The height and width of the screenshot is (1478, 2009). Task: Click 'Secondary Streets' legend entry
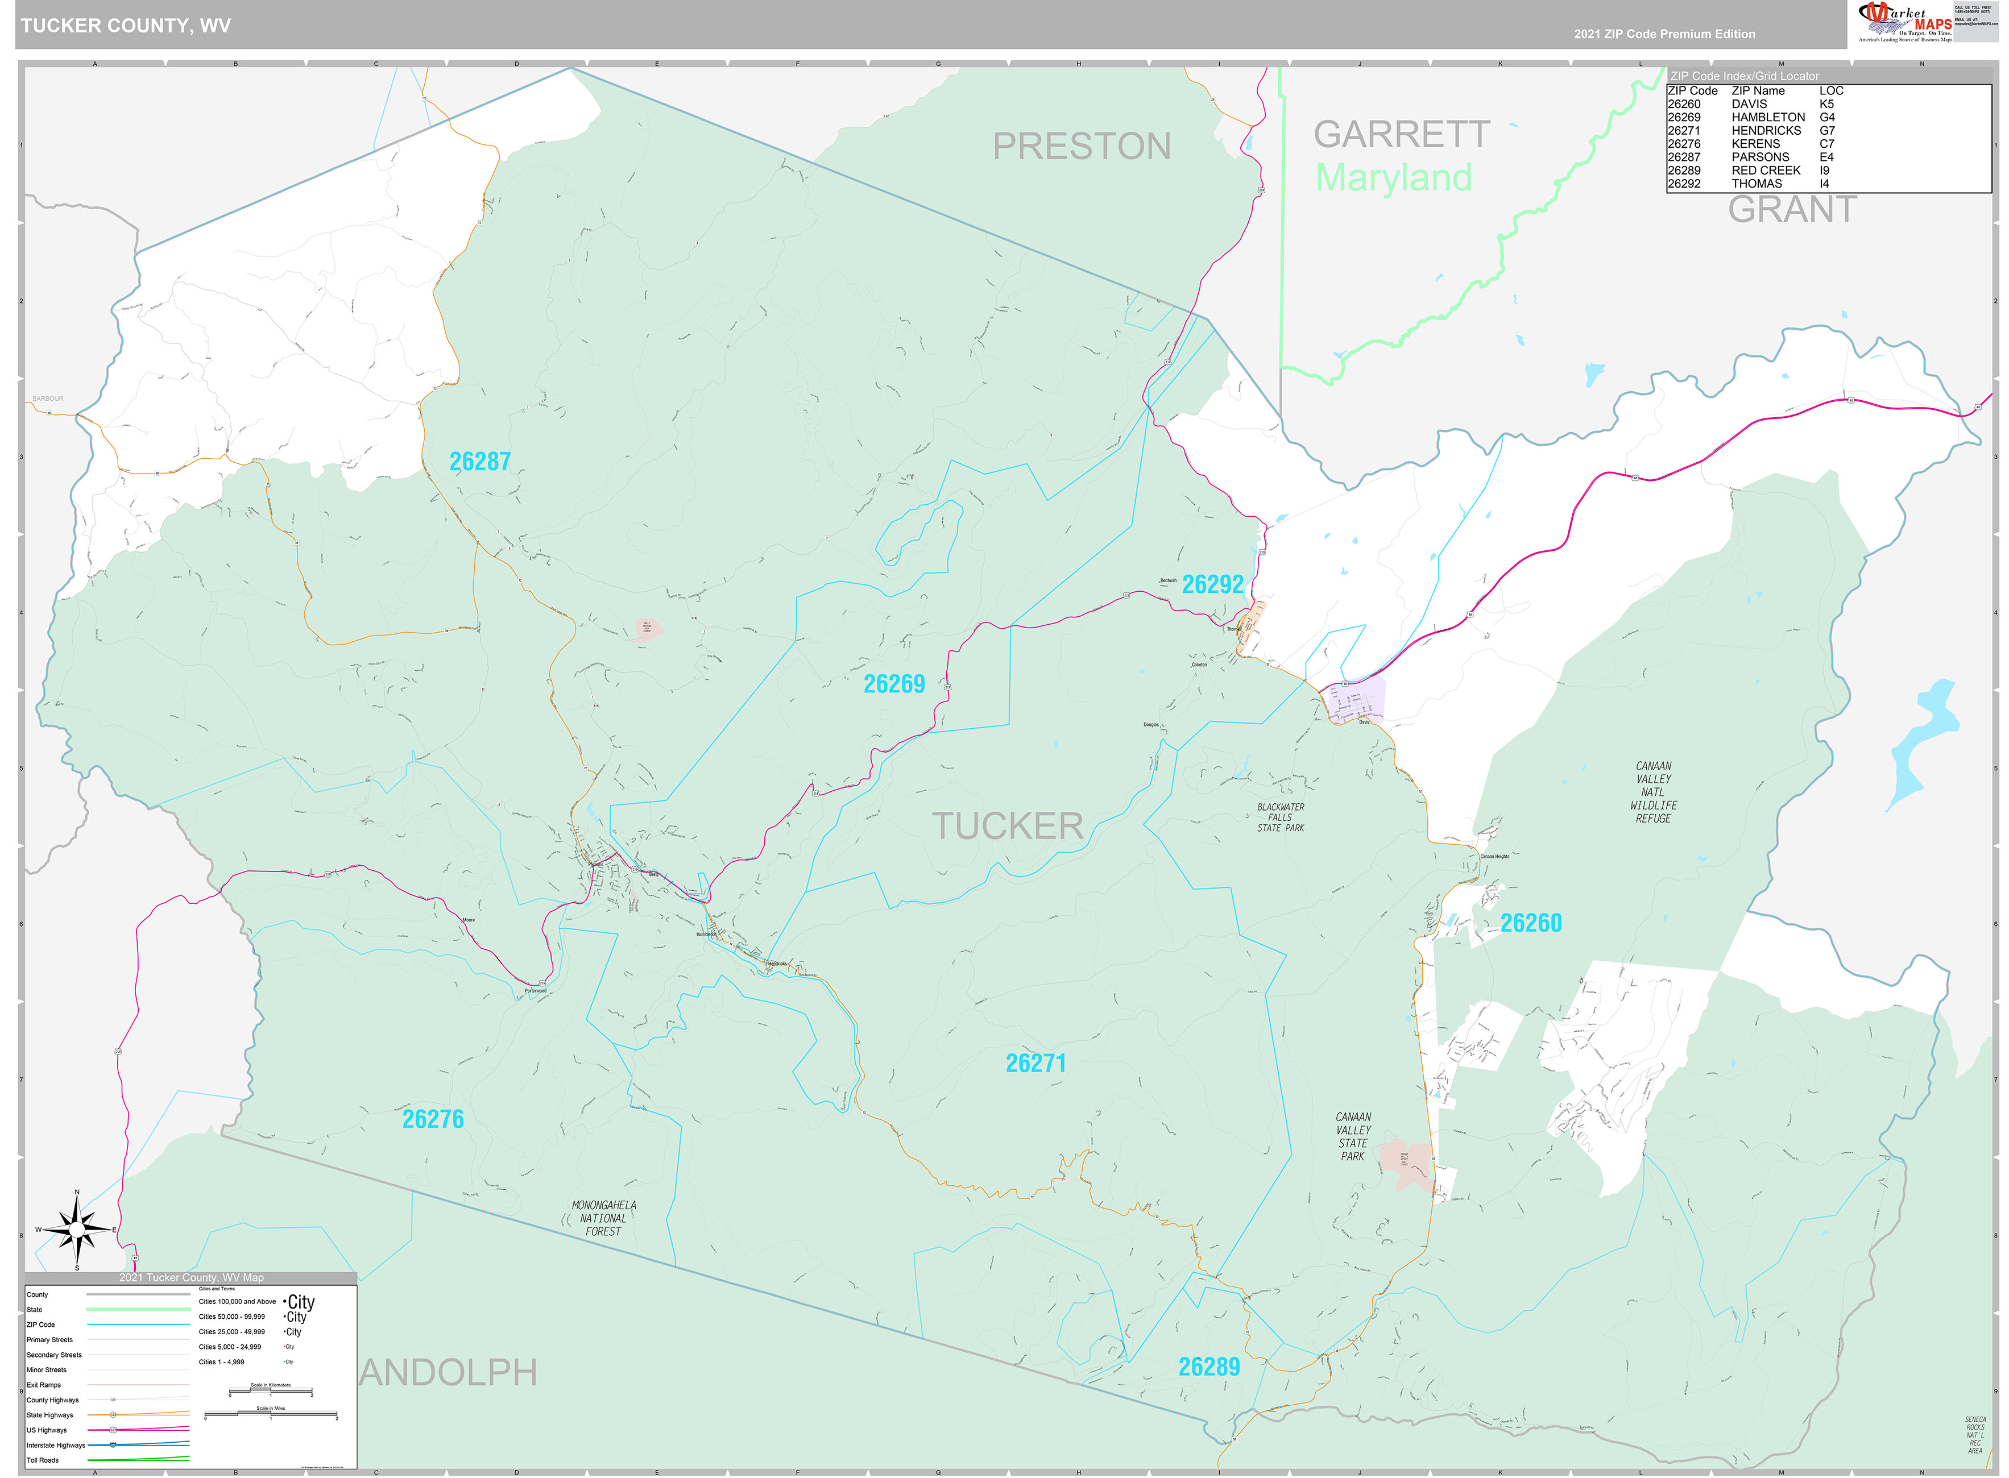click(53, 1355)
